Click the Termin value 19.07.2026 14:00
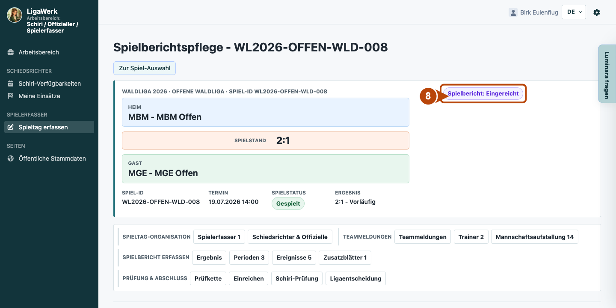Viewport: 616px width, 308px height. point(234,202)
